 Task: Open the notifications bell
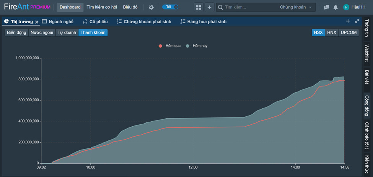336,7
